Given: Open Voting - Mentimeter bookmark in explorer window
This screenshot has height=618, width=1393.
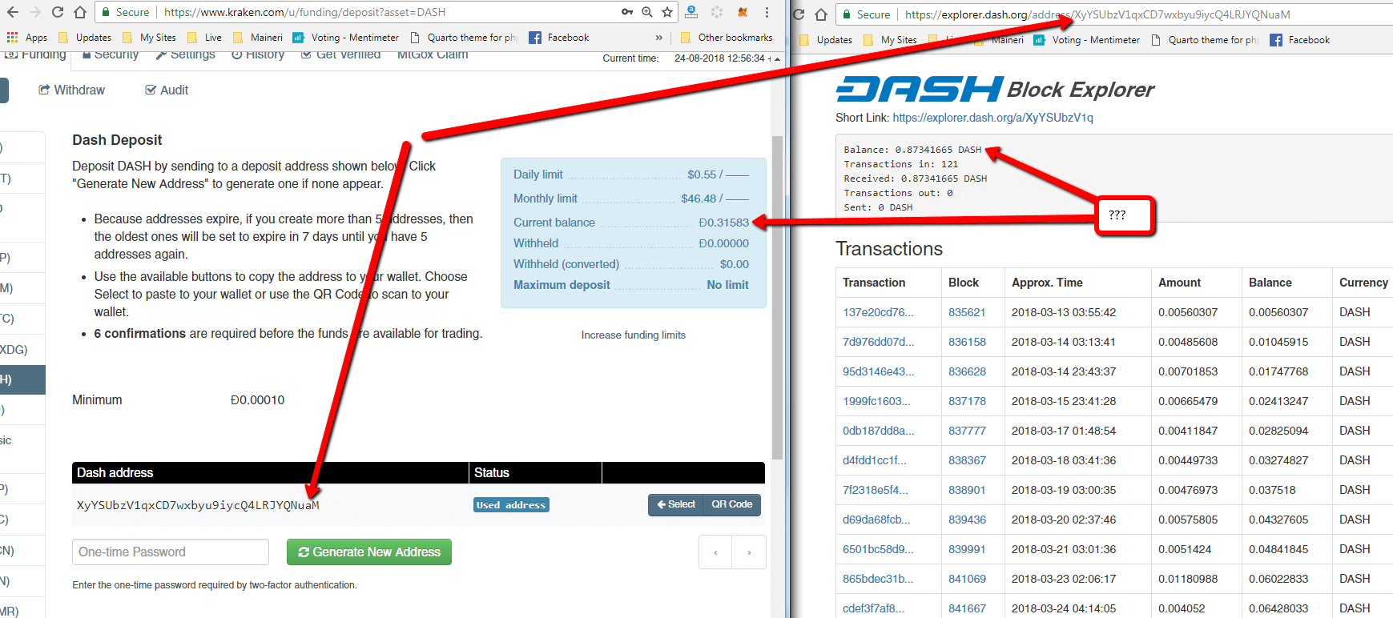Looking at the screenshot, I should (x=1087, y=40).
